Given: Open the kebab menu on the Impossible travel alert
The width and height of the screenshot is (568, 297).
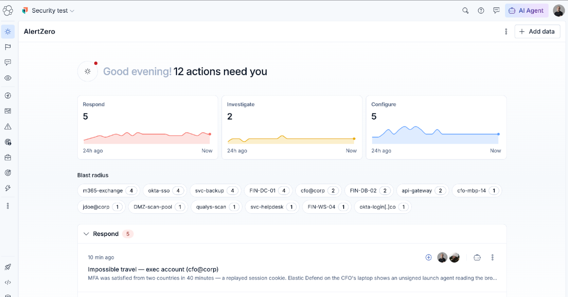Looking at the screenshot, I should click(492, 257).
